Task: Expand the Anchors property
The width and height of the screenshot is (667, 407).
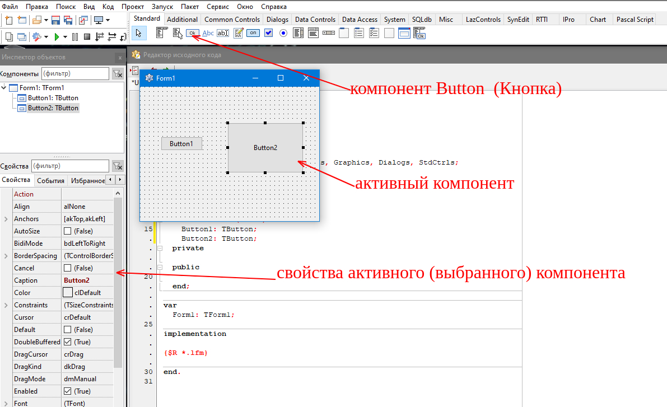Action: pyautogui.click(x=6, y=219)
